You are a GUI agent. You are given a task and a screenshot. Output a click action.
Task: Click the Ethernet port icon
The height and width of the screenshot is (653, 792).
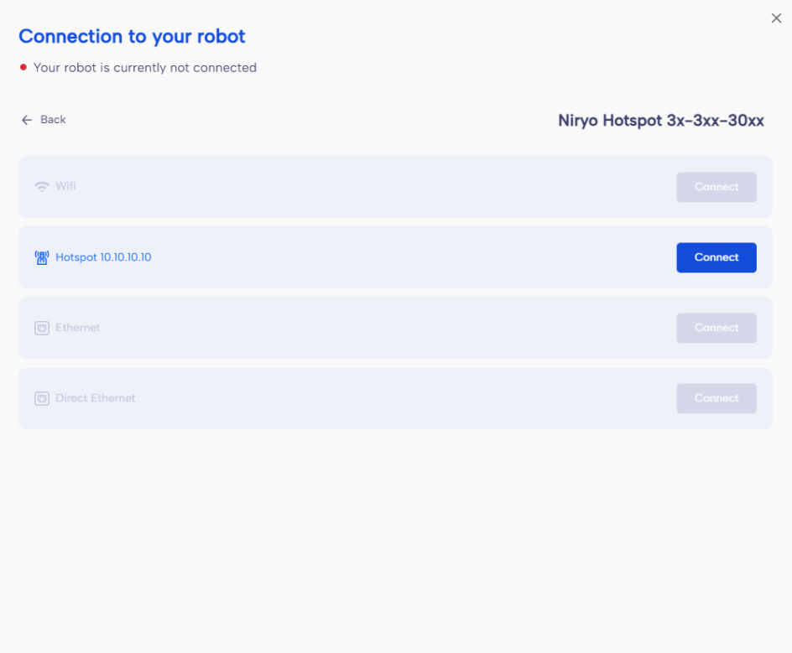tap(41, 328)
